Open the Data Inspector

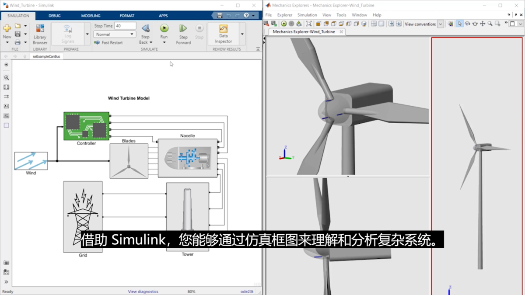223,34
